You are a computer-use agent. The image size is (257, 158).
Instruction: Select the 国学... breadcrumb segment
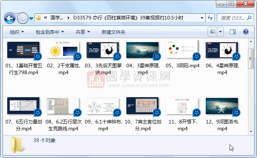point(57,18)
